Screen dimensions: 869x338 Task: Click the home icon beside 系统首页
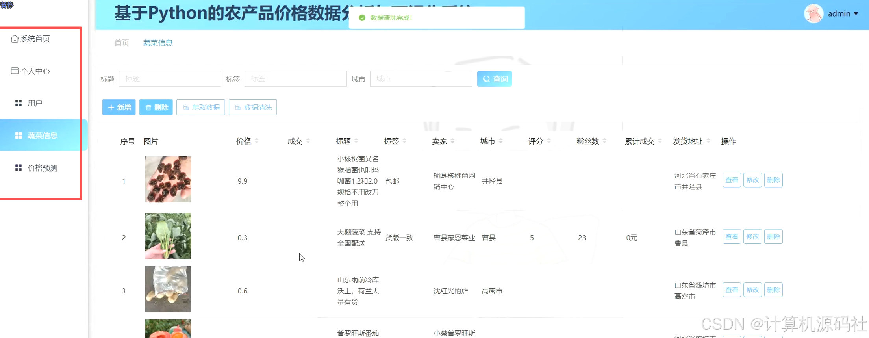tap(15, 39)
